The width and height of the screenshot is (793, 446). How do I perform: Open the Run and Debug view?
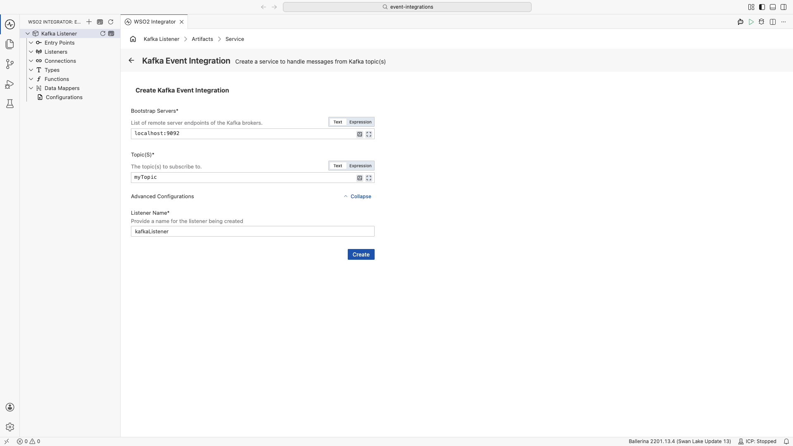[x=10, y=84]
